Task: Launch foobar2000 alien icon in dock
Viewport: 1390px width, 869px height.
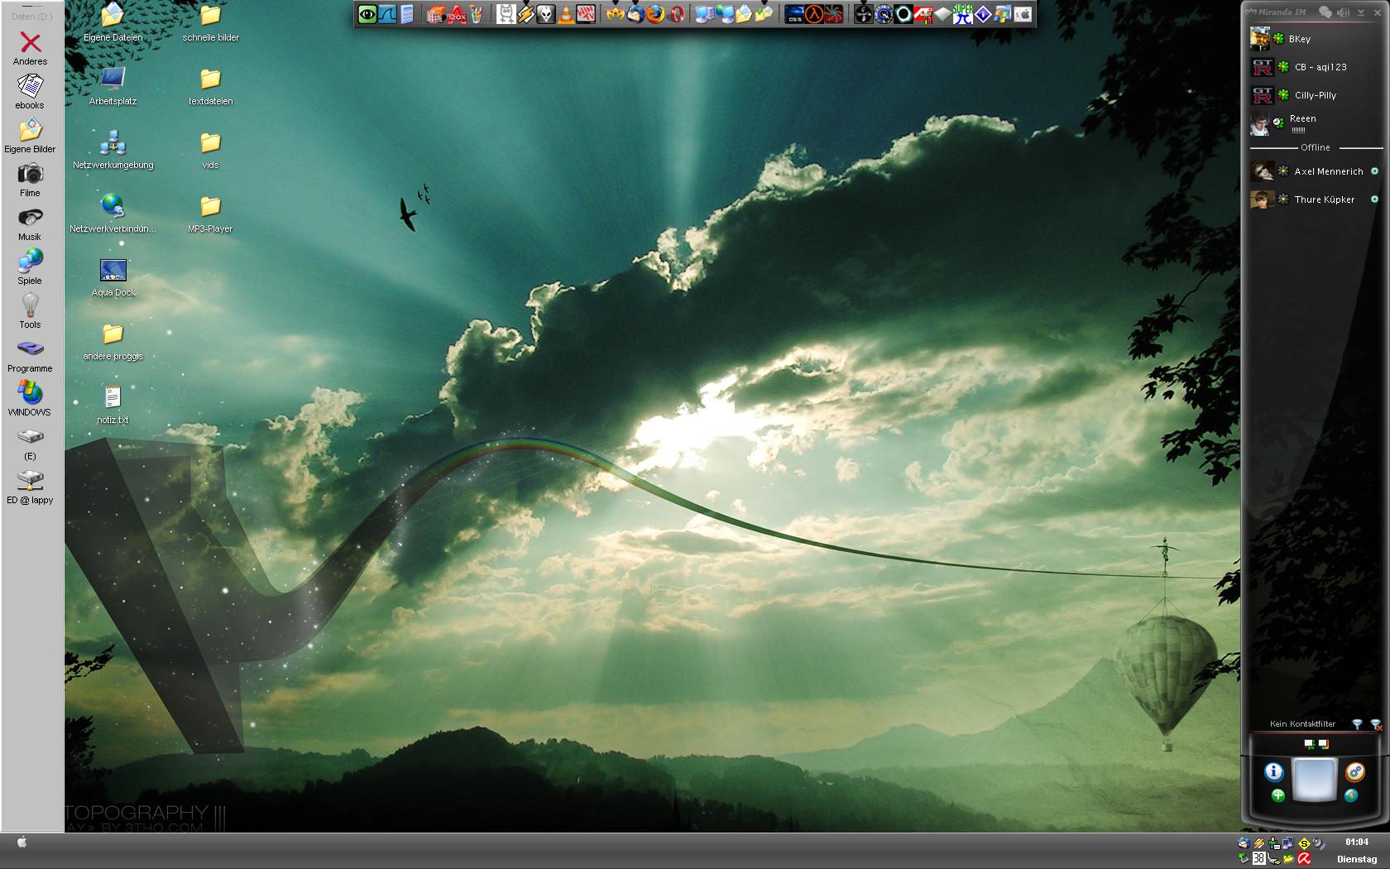Action: click(546, 14)
